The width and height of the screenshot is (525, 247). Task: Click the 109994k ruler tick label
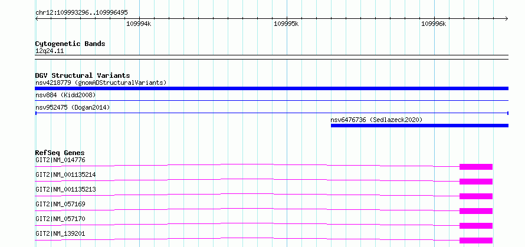pos(139,24)
